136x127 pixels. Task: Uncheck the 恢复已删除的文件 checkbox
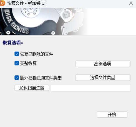tap(17, 54)
